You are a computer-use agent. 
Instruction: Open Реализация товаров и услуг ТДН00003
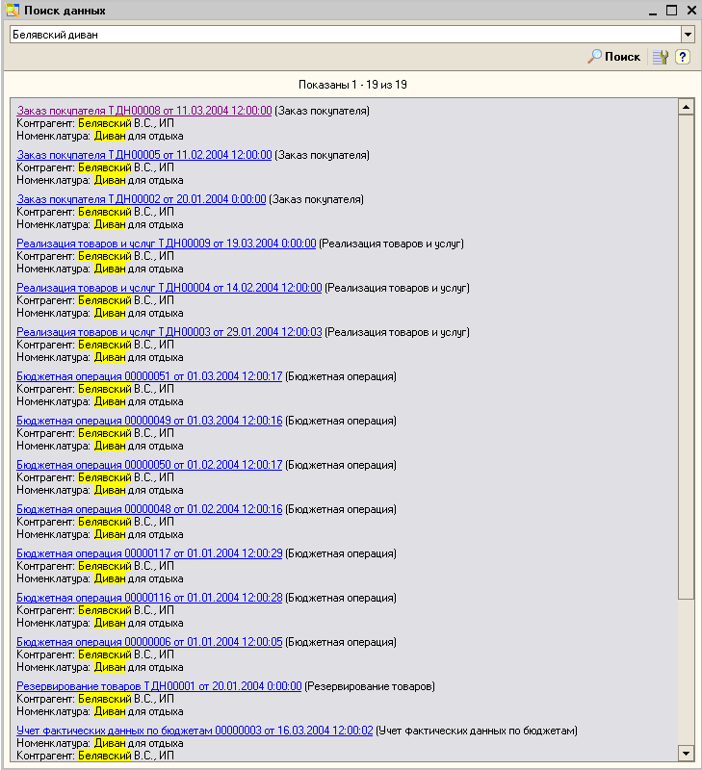169,332
